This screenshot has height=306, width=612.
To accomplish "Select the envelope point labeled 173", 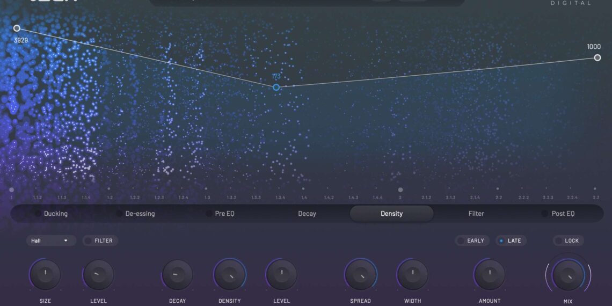I will 276,87.
